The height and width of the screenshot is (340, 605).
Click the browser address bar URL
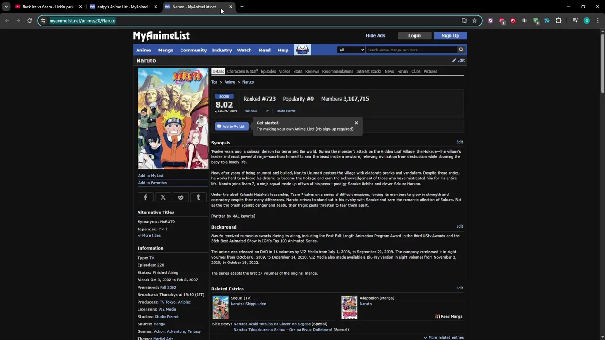(82, 21)
